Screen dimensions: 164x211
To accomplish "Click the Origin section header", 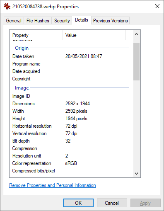I will coord(22,48).
